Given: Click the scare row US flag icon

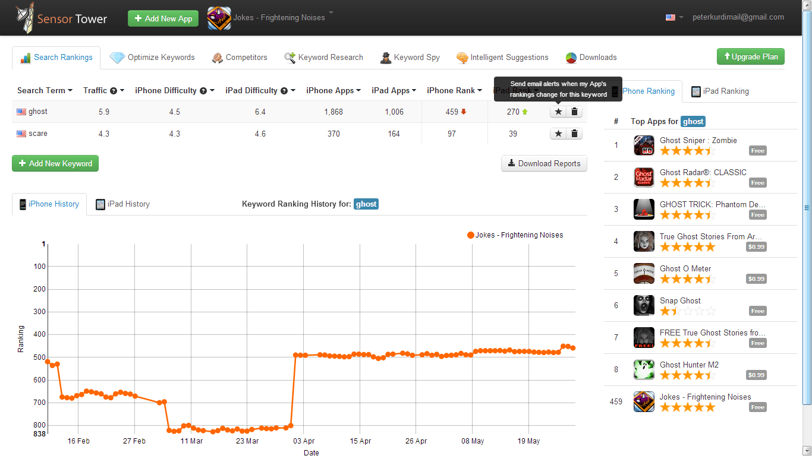Looking at the screenshot, I should pos(21,134).
